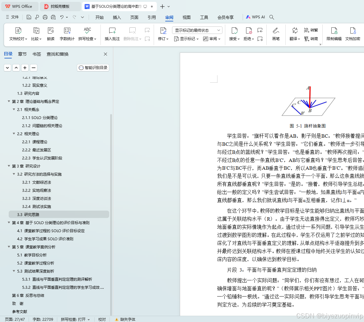Click the 图 5-1 旗杆 diagram image
Viewport: 364px width, 322px height.
click(308, 101)
